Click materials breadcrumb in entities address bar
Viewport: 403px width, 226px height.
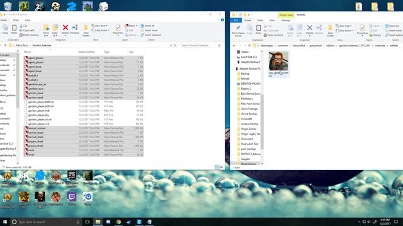pyautogui.click(x=380, y=46)
